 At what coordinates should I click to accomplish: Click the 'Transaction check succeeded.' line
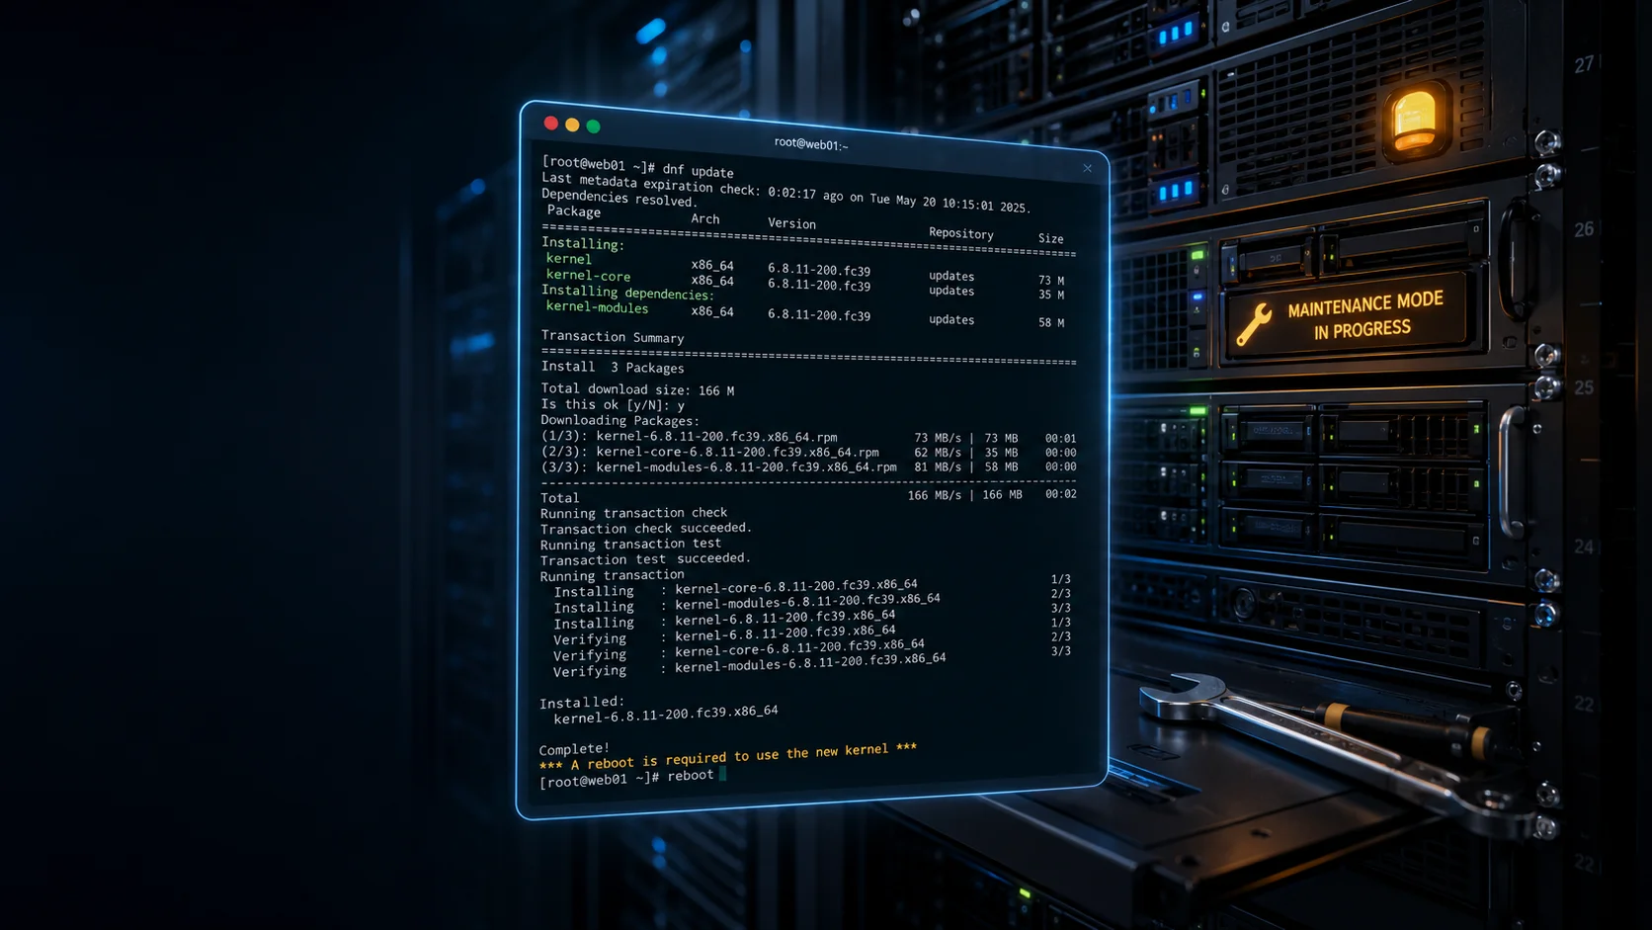click(x=645, y=529)
